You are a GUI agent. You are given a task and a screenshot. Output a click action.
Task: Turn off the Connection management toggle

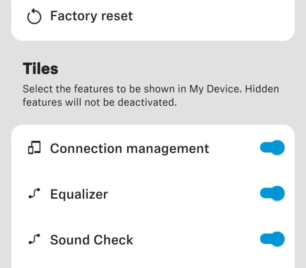tap(273, 148)
